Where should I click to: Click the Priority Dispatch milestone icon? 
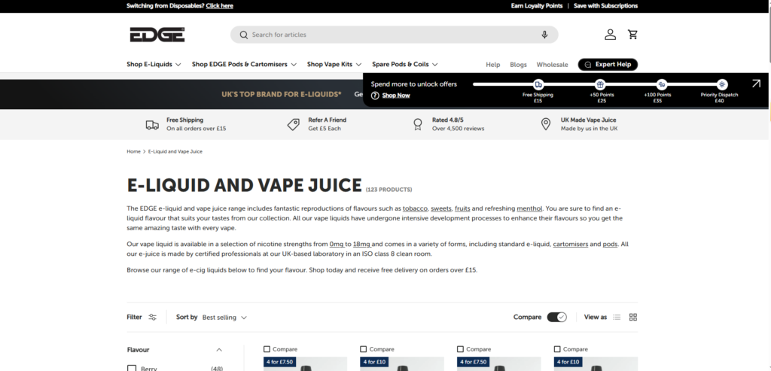click(x=721, y=84)
